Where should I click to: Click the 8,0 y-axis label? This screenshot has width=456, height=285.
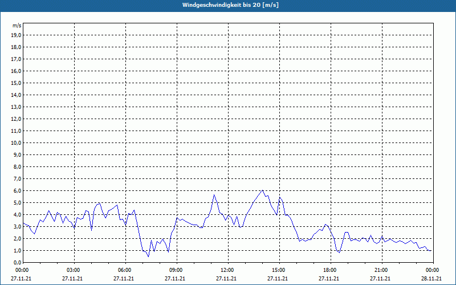(x=17, y=166)
